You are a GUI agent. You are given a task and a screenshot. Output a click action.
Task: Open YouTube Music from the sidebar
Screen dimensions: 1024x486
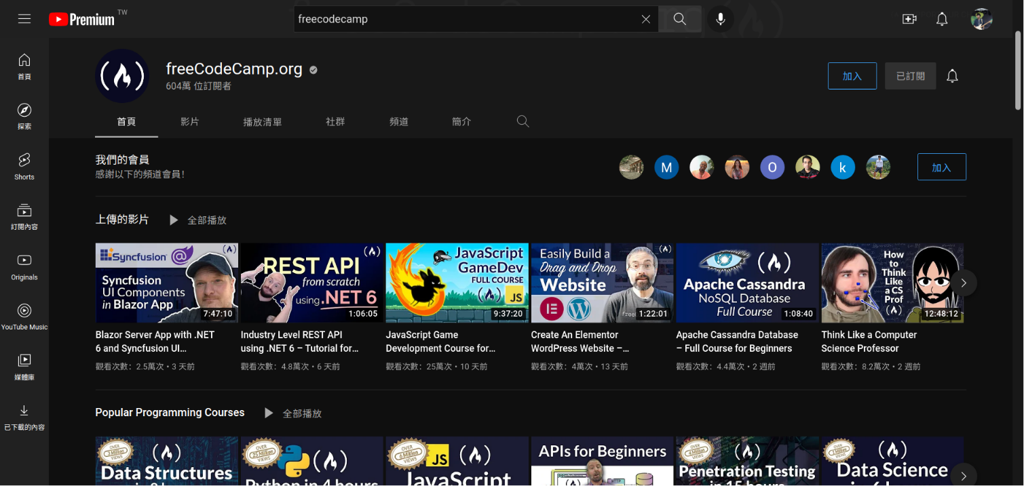click(24, 316)
